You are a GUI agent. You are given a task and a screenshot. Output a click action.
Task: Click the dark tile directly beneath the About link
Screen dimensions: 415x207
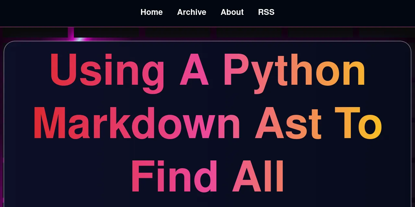[249, 32]
